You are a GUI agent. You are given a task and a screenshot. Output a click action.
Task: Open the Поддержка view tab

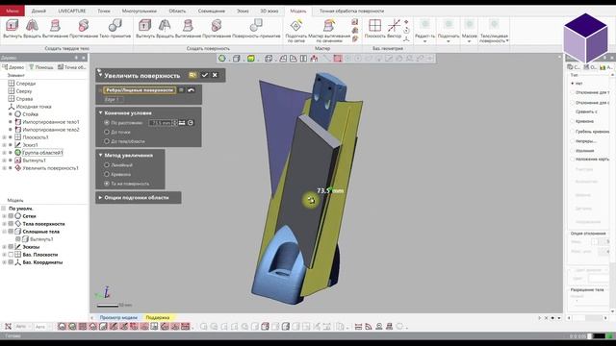click(x=157, y=317)
